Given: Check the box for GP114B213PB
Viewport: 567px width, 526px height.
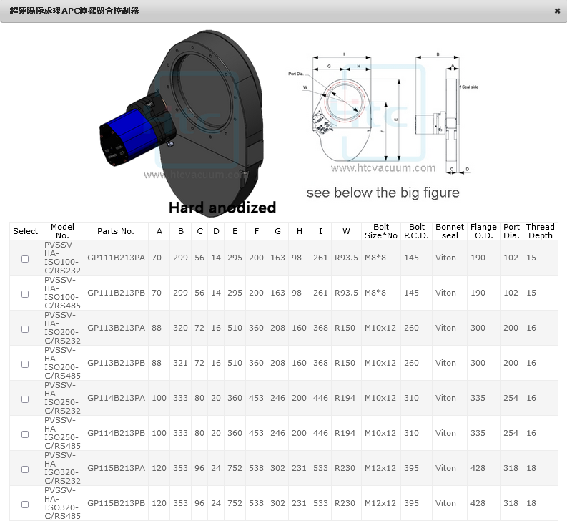Looking at the screenshot, I should click(25, 434).
